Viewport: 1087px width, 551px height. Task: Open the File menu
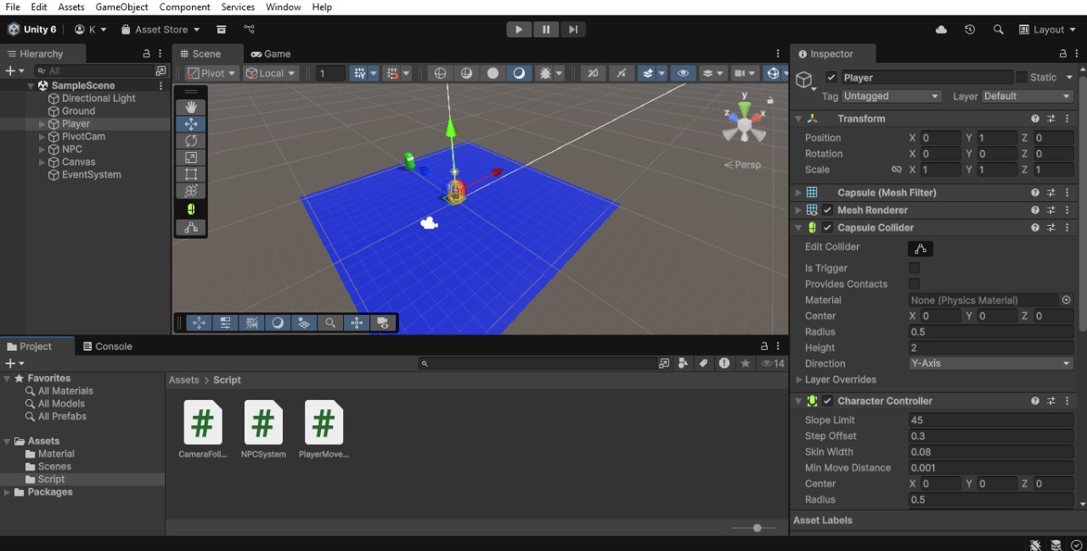[13, 7]
